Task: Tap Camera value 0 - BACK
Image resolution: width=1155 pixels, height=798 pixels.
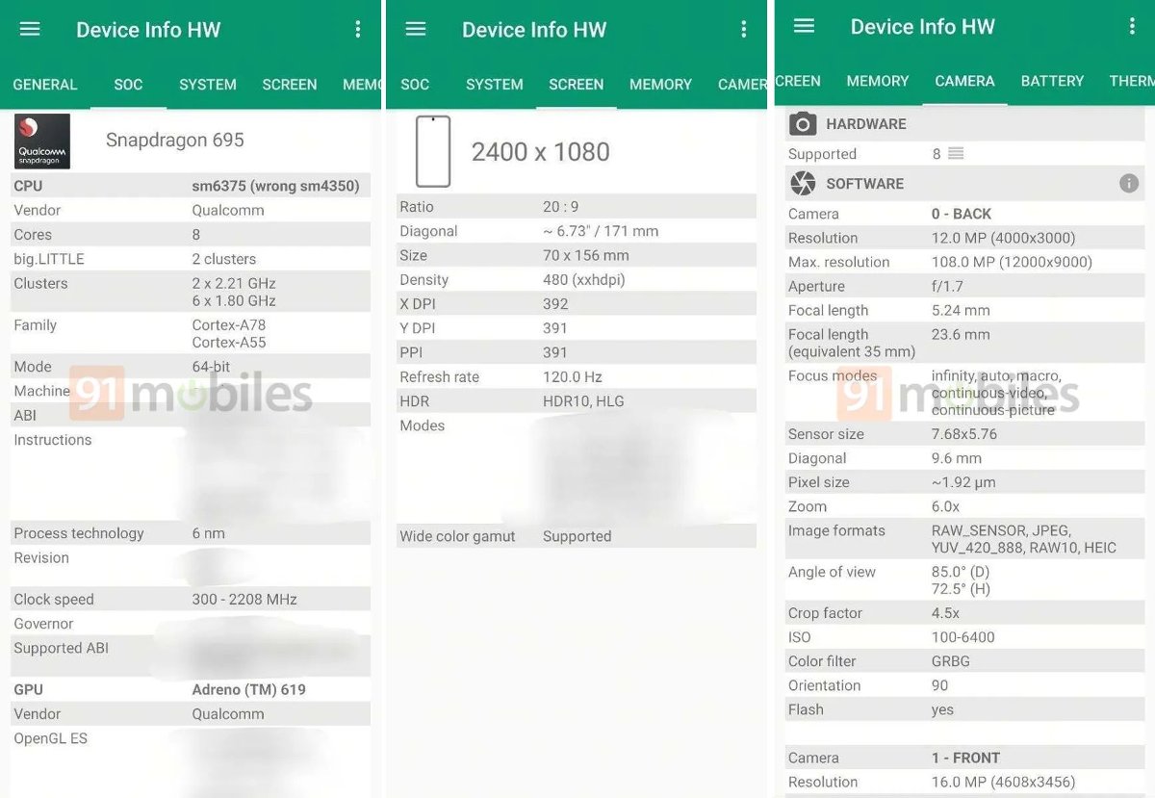Action: [x=962, y=214]
